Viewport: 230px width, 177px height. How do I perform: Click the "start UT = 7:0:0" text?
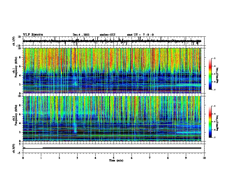[x=140, y=35]
